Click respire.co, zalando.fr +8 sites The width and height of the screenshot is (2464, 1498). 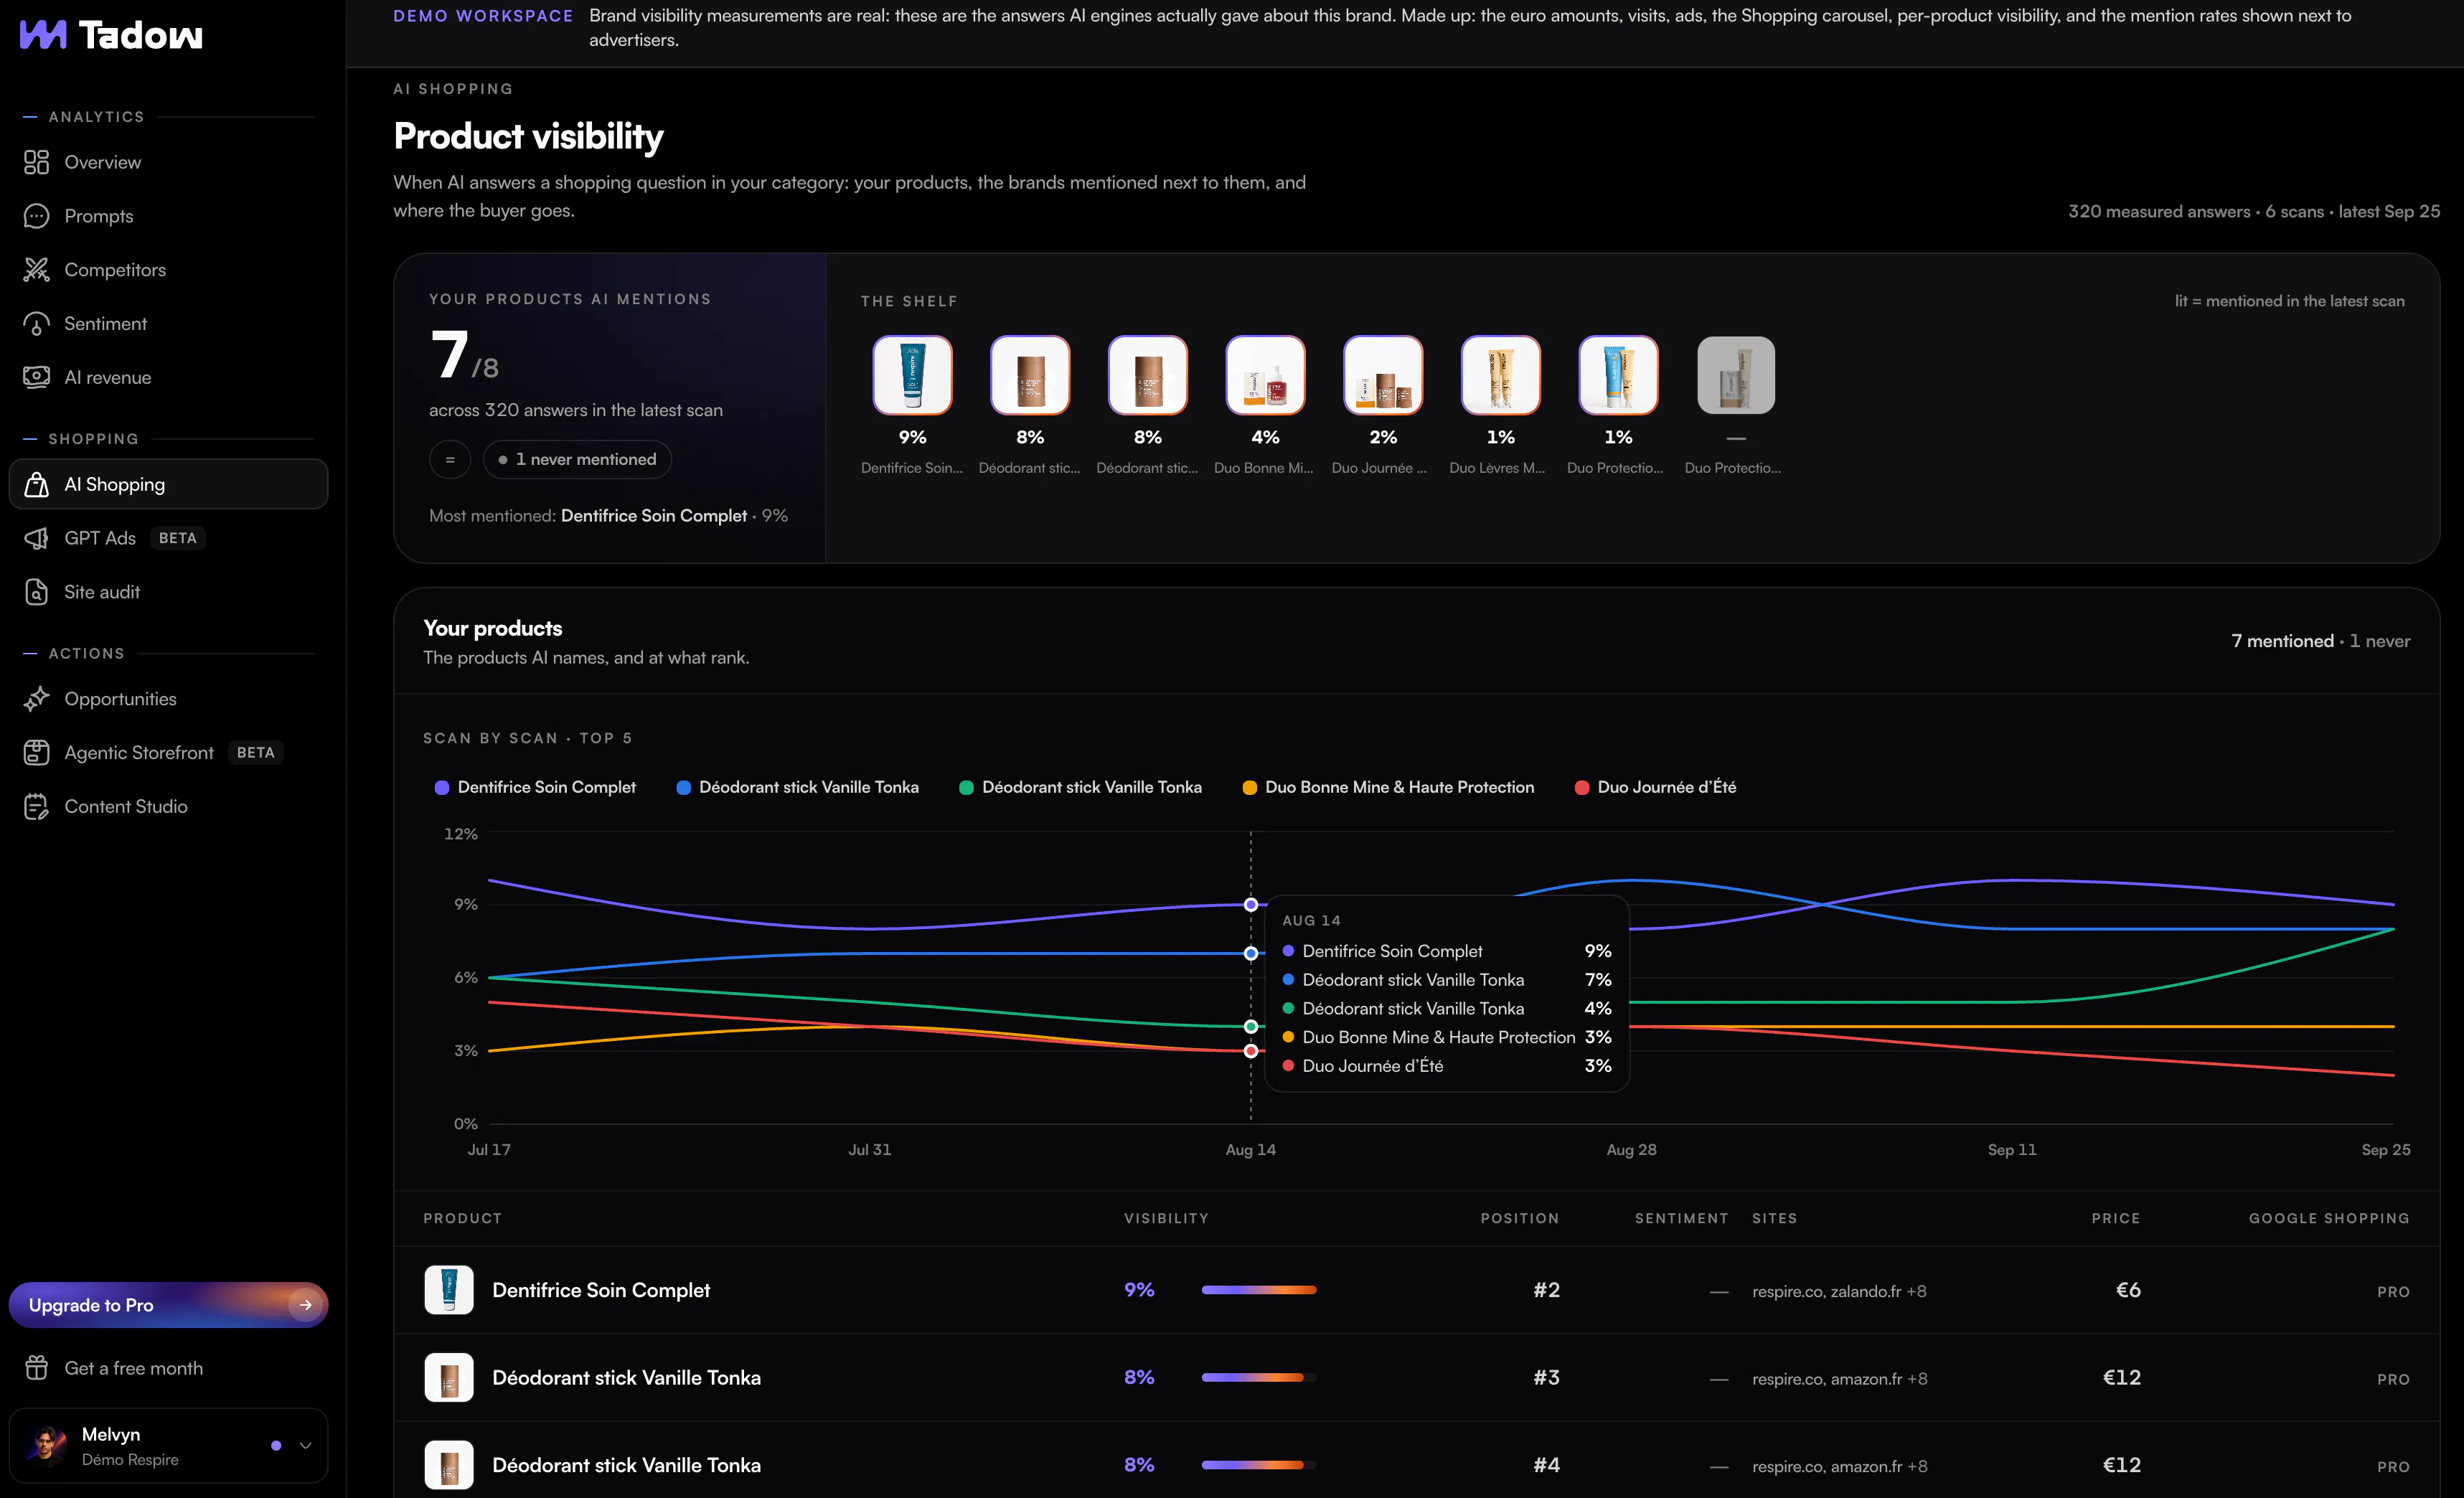pyautogui.click(x=1839, y=1292)
